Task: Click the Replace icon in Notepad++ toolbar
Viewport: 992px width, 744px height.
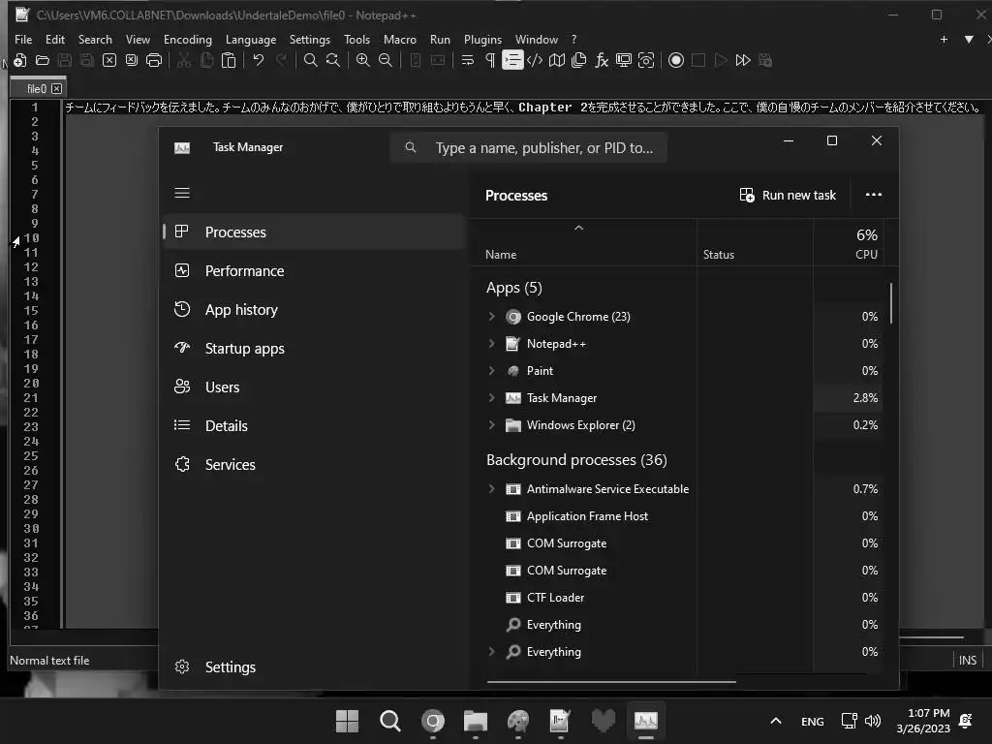Action: coord(333,60)
